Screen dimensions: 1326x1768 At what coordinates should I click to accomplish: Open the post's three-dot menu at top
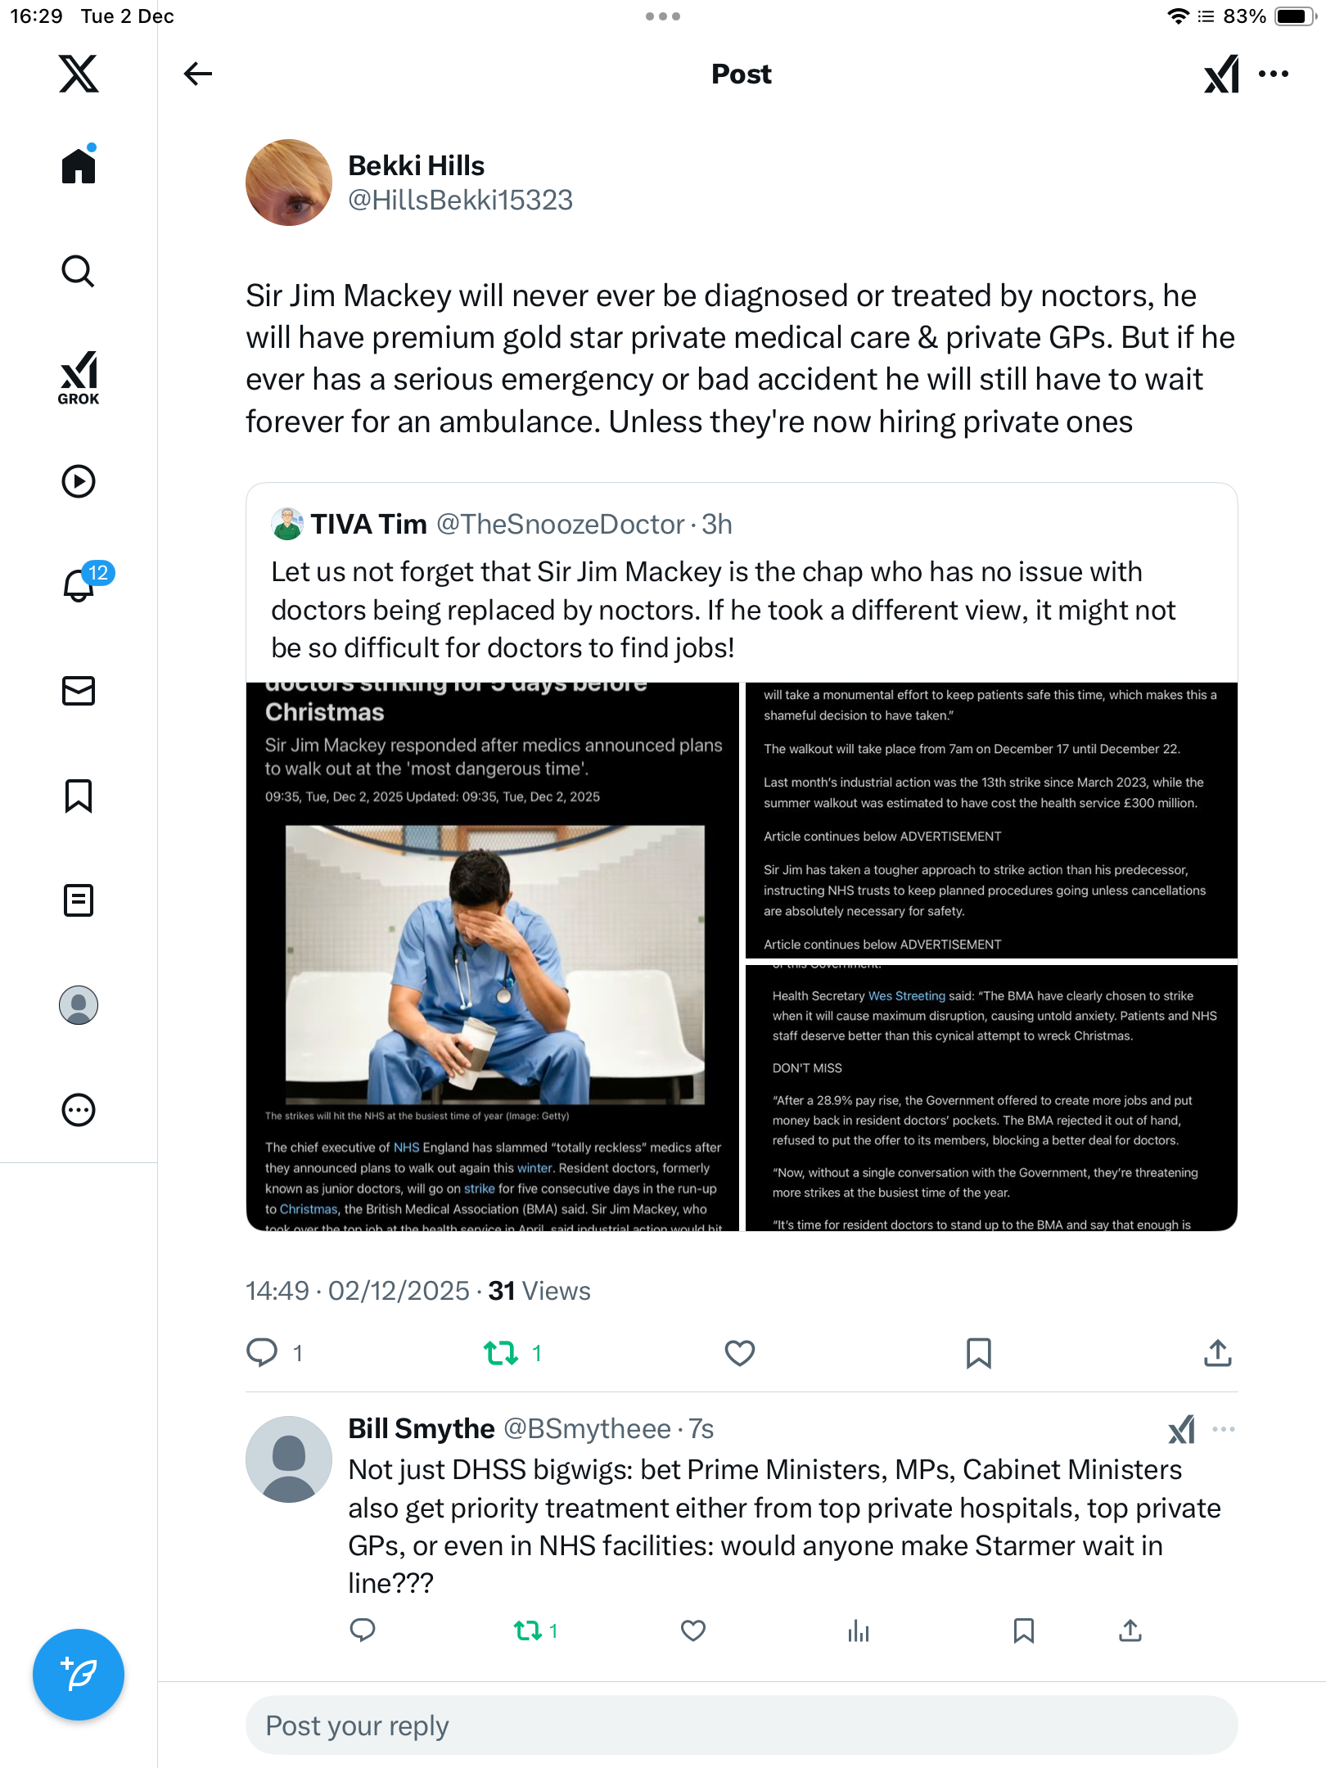pos(1274,74)
